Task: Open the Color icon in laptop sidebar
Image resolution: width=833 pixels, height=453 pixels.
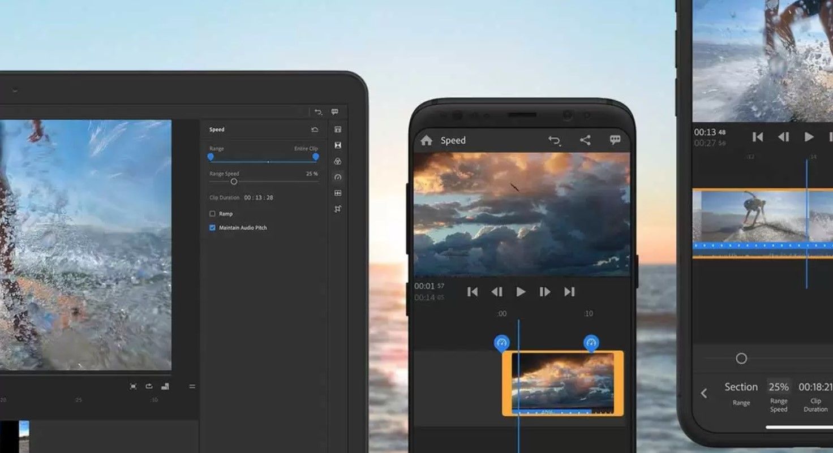Action: pyautogui.click(x=338, y=161)
